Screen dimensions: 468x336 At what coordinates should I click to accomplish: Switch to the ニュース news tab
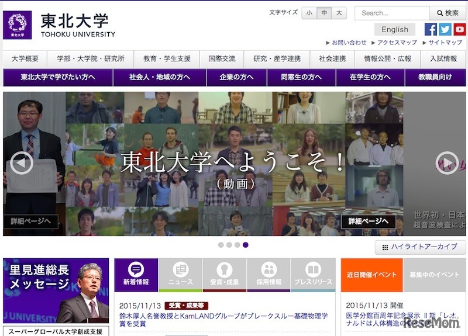point(180,275)
